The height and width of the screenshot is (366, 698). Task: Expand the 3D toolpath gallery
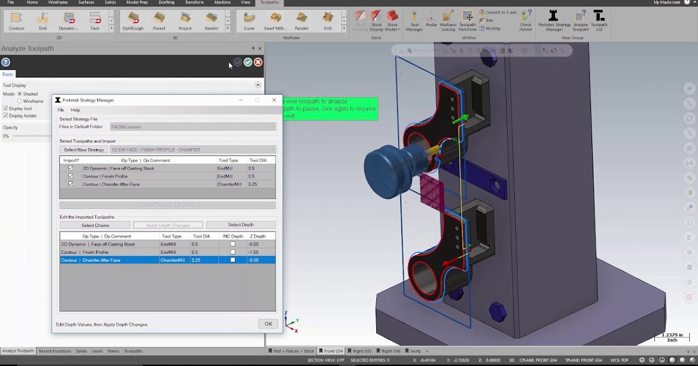coord(227,28)
